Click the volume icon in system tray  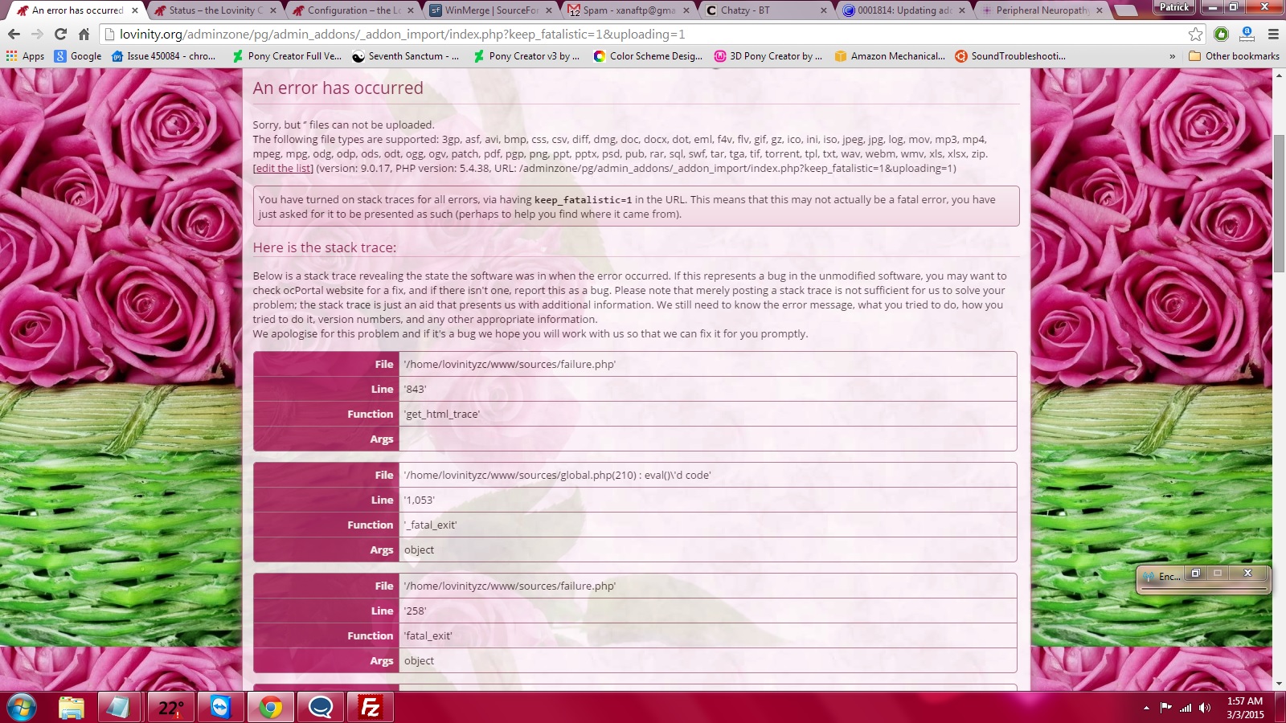(1204, 708)
